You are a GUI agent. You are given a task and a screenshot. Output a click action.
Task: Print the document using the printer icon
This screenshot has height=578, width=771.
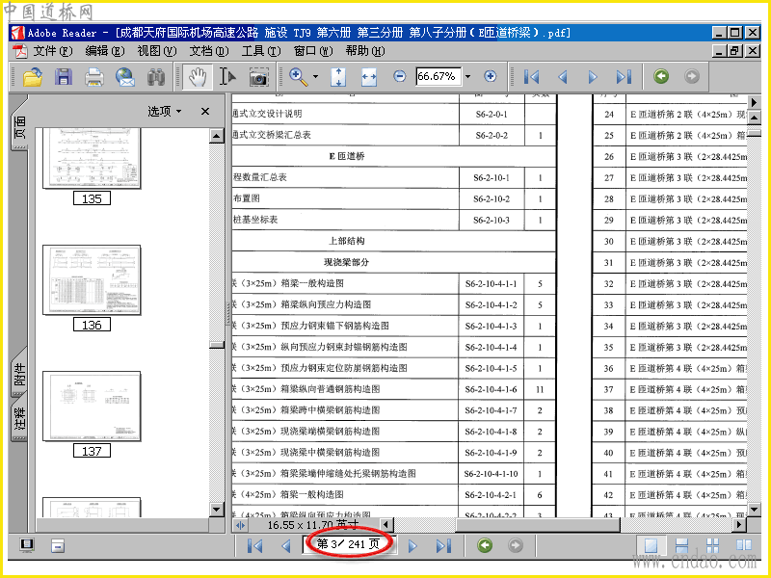click(x=94, y=77)
